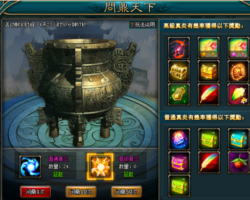Click the 问鼎50次 button
The width and height of the screenshot is (250, 200).
(x=126, y=192)
